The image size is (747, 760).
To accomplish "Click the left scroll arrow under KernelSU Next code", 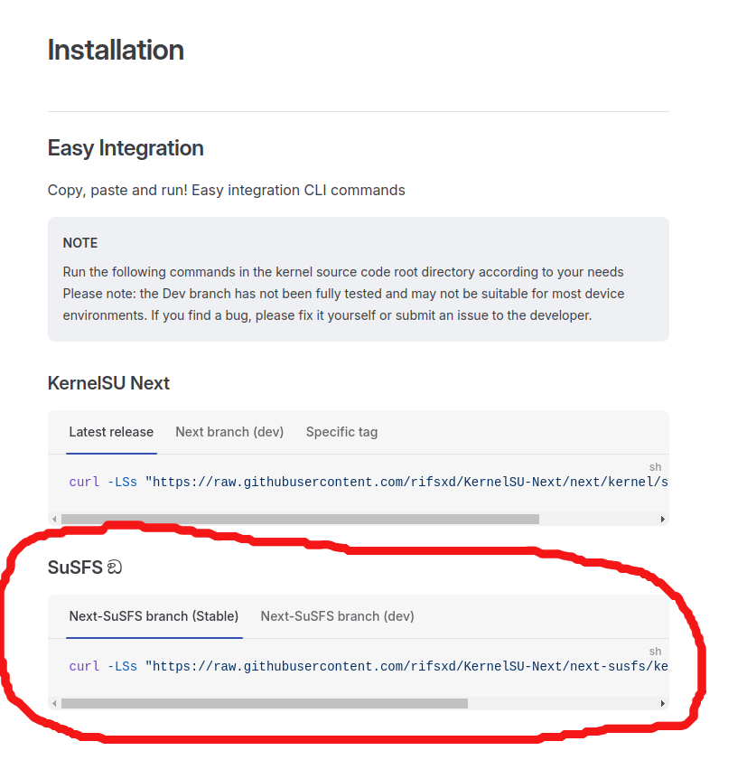I will coord(54,519).
